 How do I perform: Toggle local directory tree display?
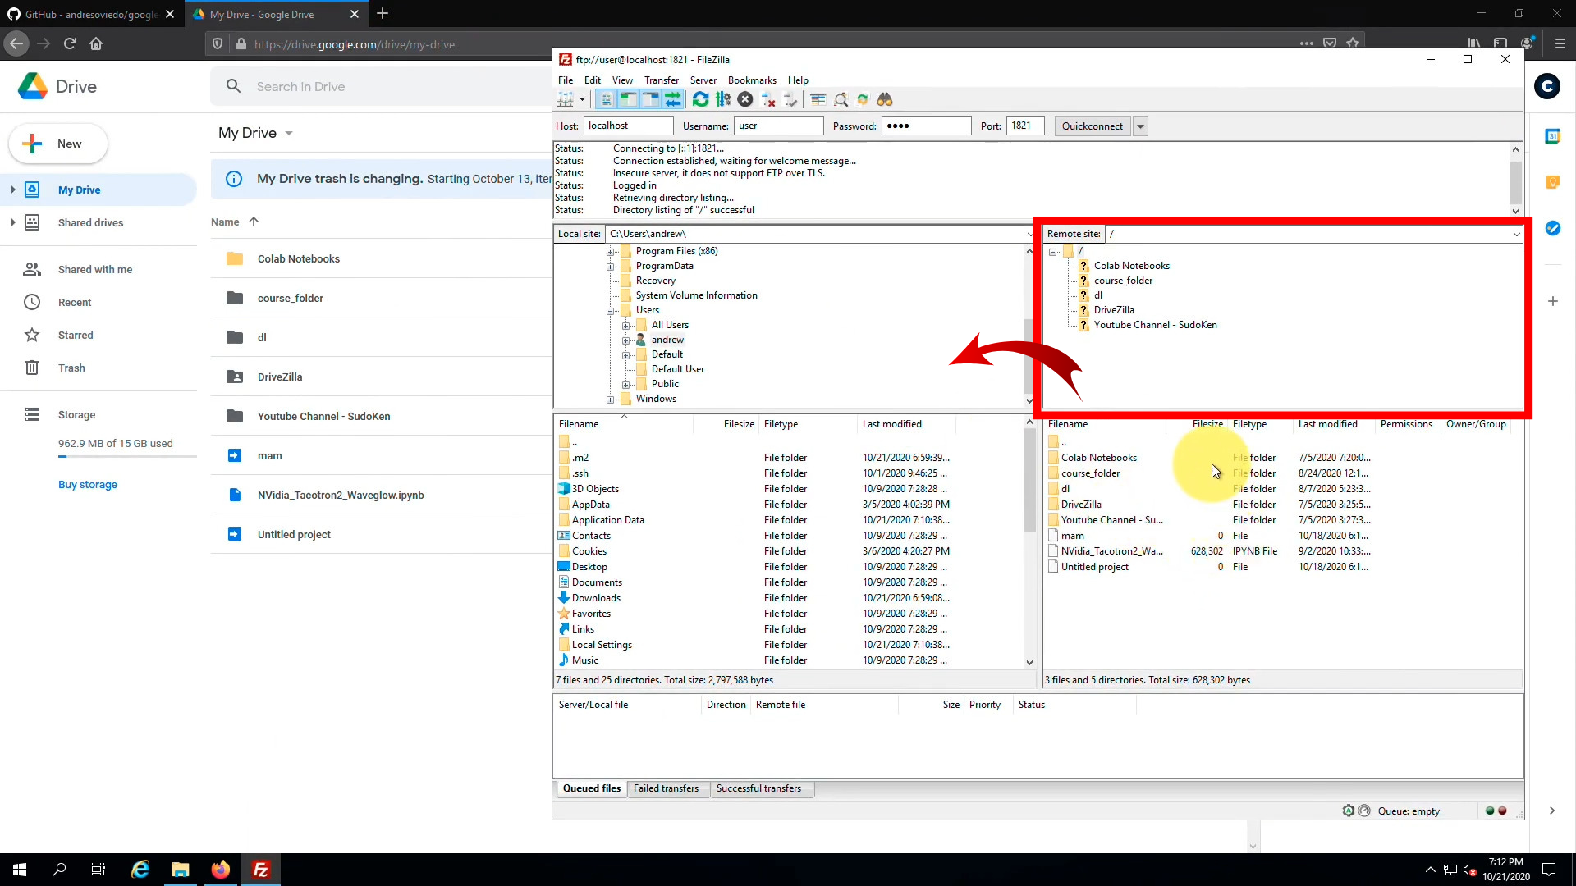pyautogui.click(x=628, y=99)
